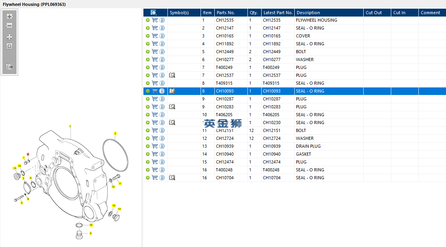Screen dimensions: 446x247
Task: Click green gear icon for FLYWHEEL HOUSING row
Action: click(x=148, y=20)
